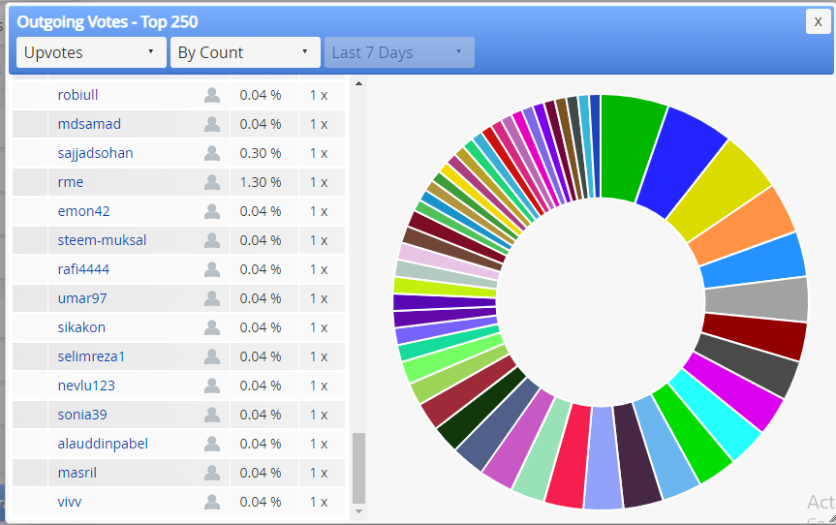Click the profile icon beside mdsamad
Image resolution: width=836 pixels, height=525 pixels.
212,124
